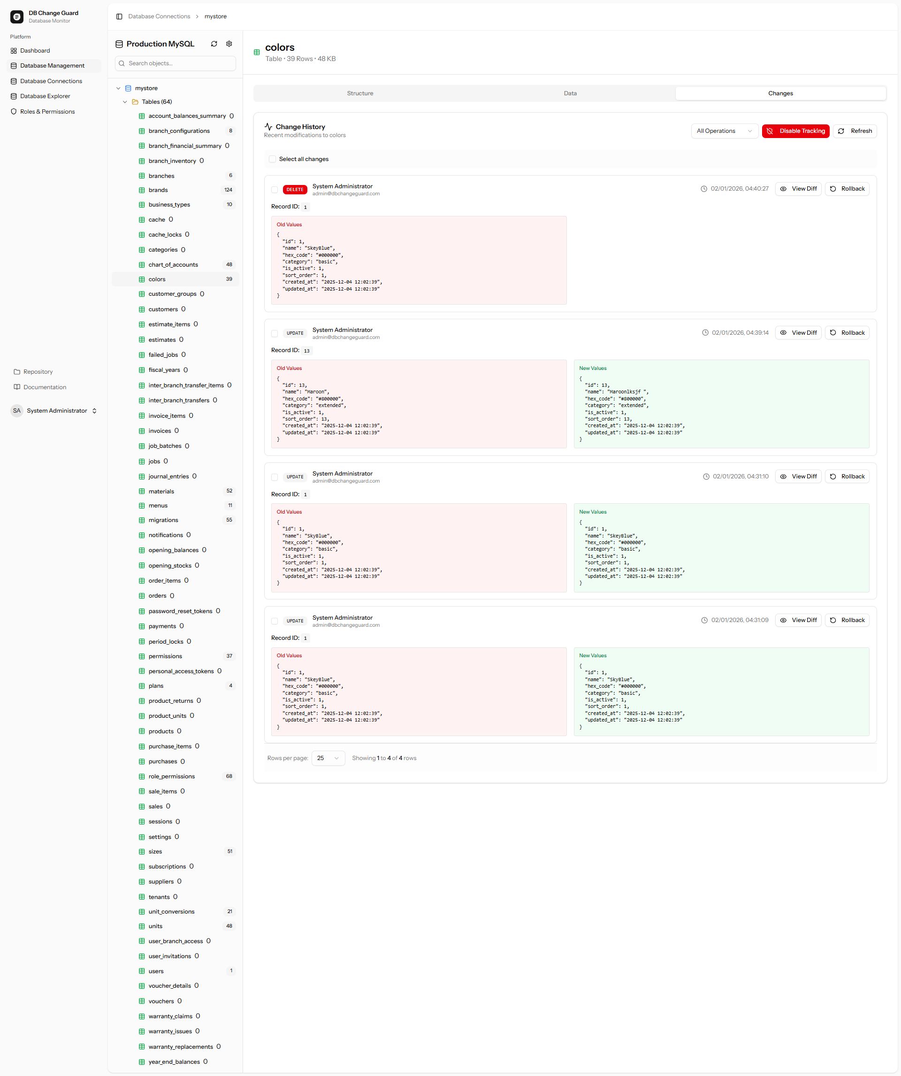Collapse the Tables (64) folder
901x1076 pixels.
tap(125, 102)
